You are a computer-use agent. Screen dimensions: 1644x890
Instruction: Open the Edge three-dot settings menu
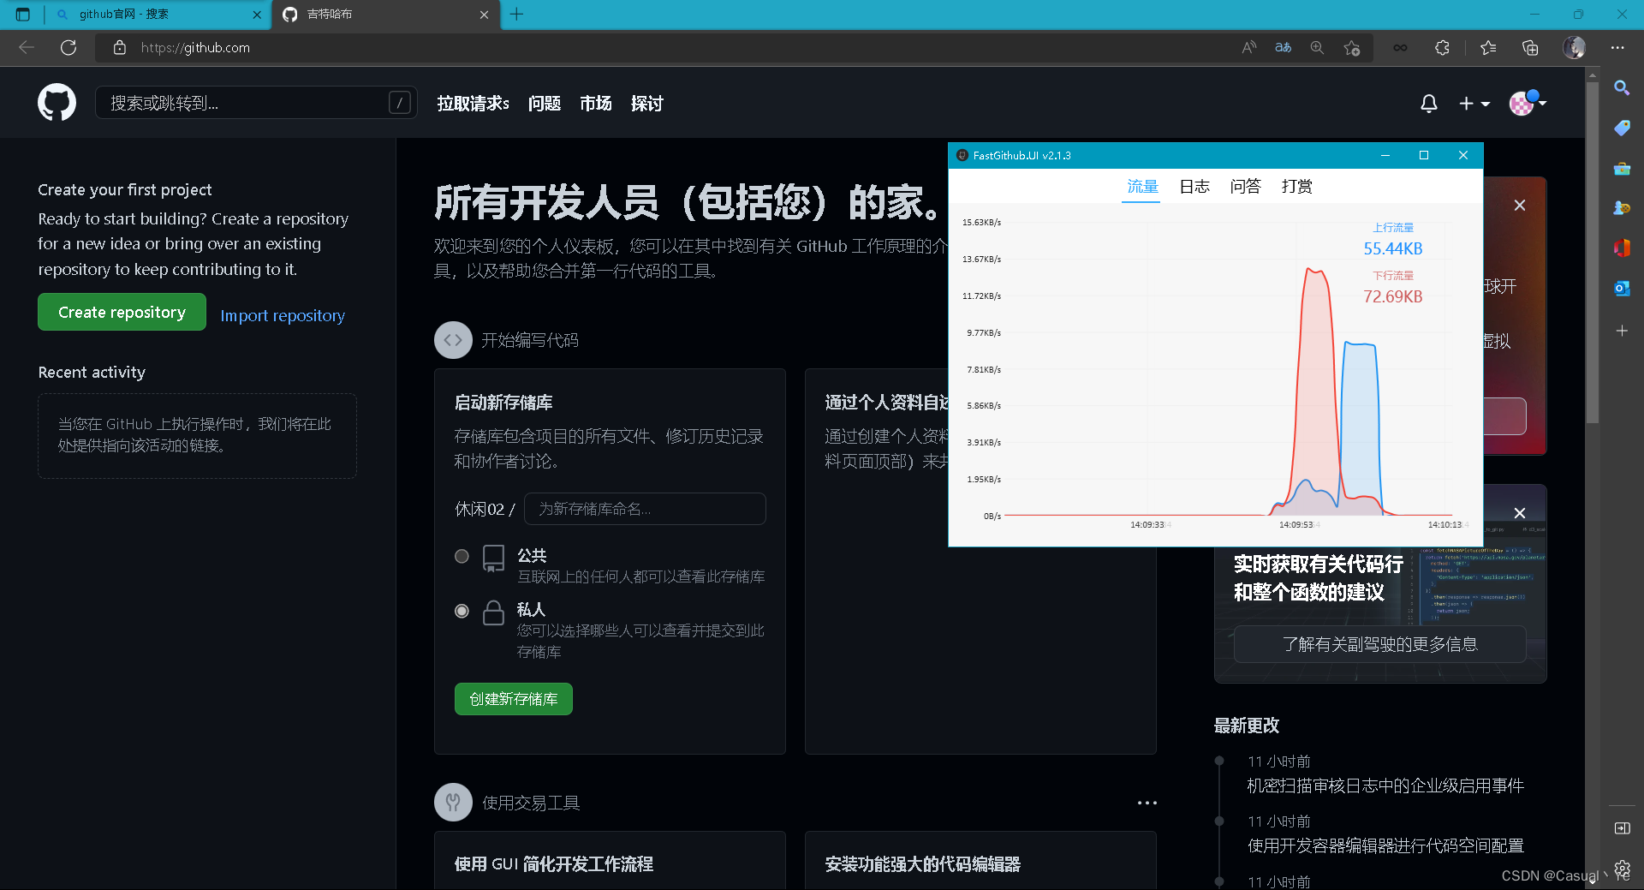(x=1617, y=48)
